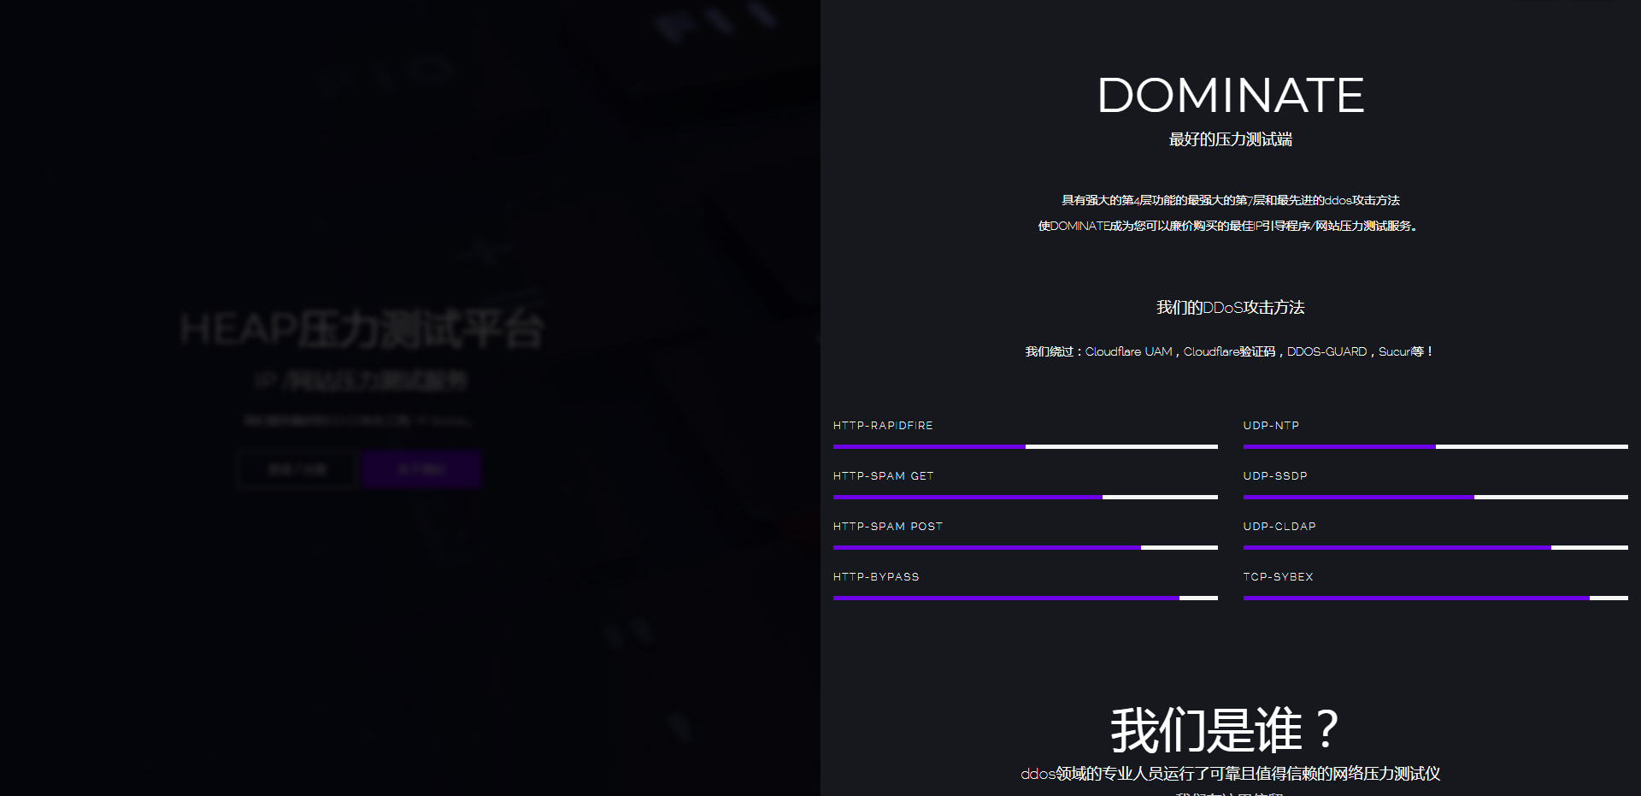Click the HTTP-BYPASS method label

click(x=876, y=577)
